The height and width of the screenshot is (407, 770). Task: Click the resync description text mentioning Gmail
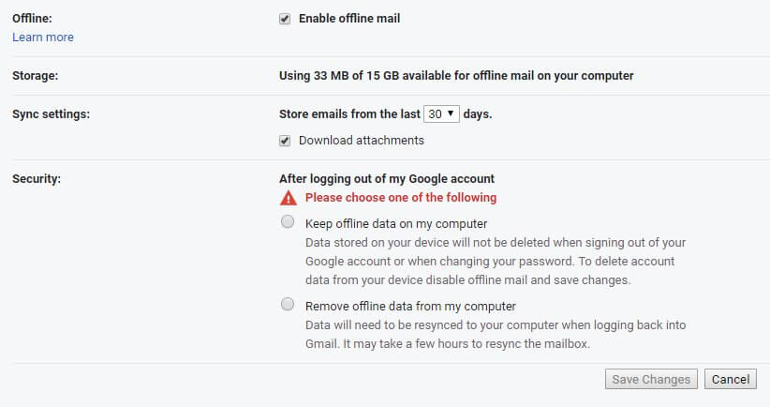pos(496,334)
